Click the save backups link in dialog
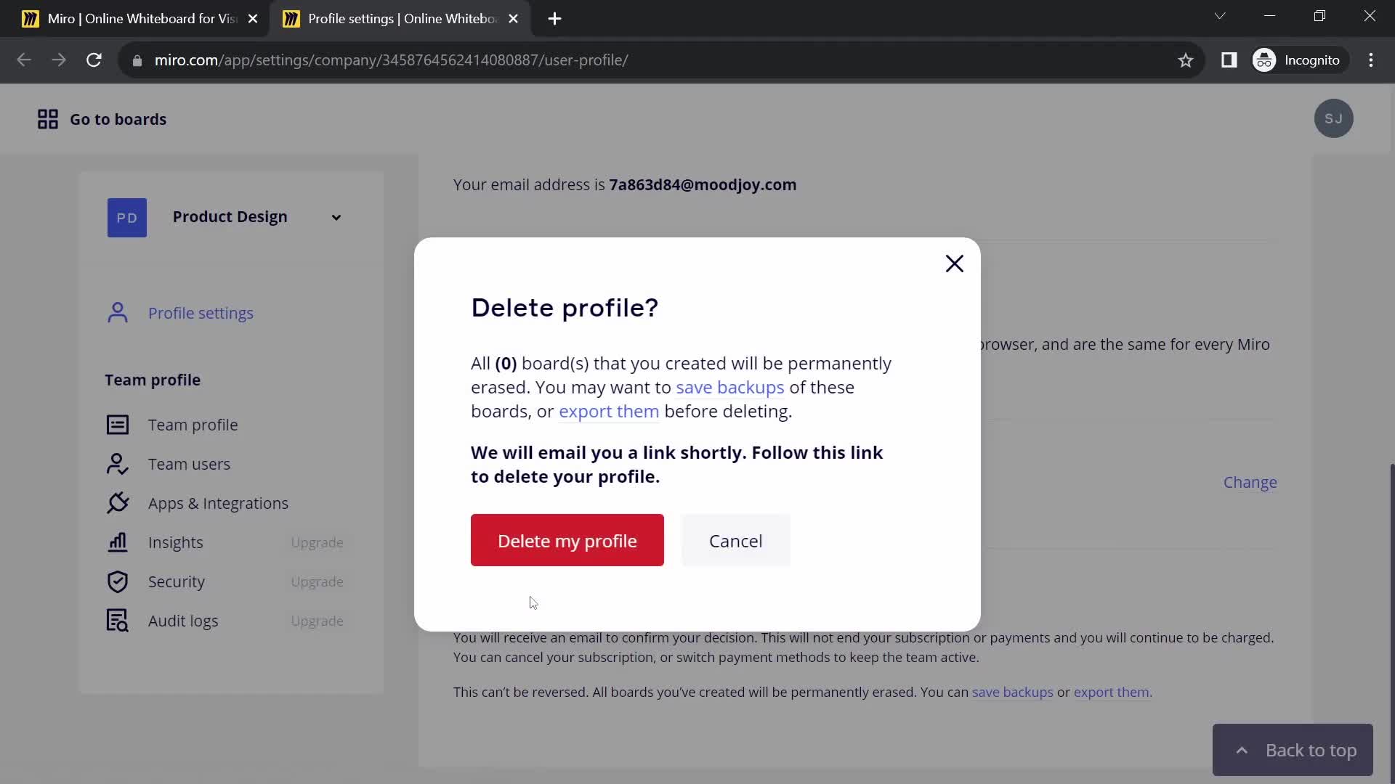 [730, 387]
